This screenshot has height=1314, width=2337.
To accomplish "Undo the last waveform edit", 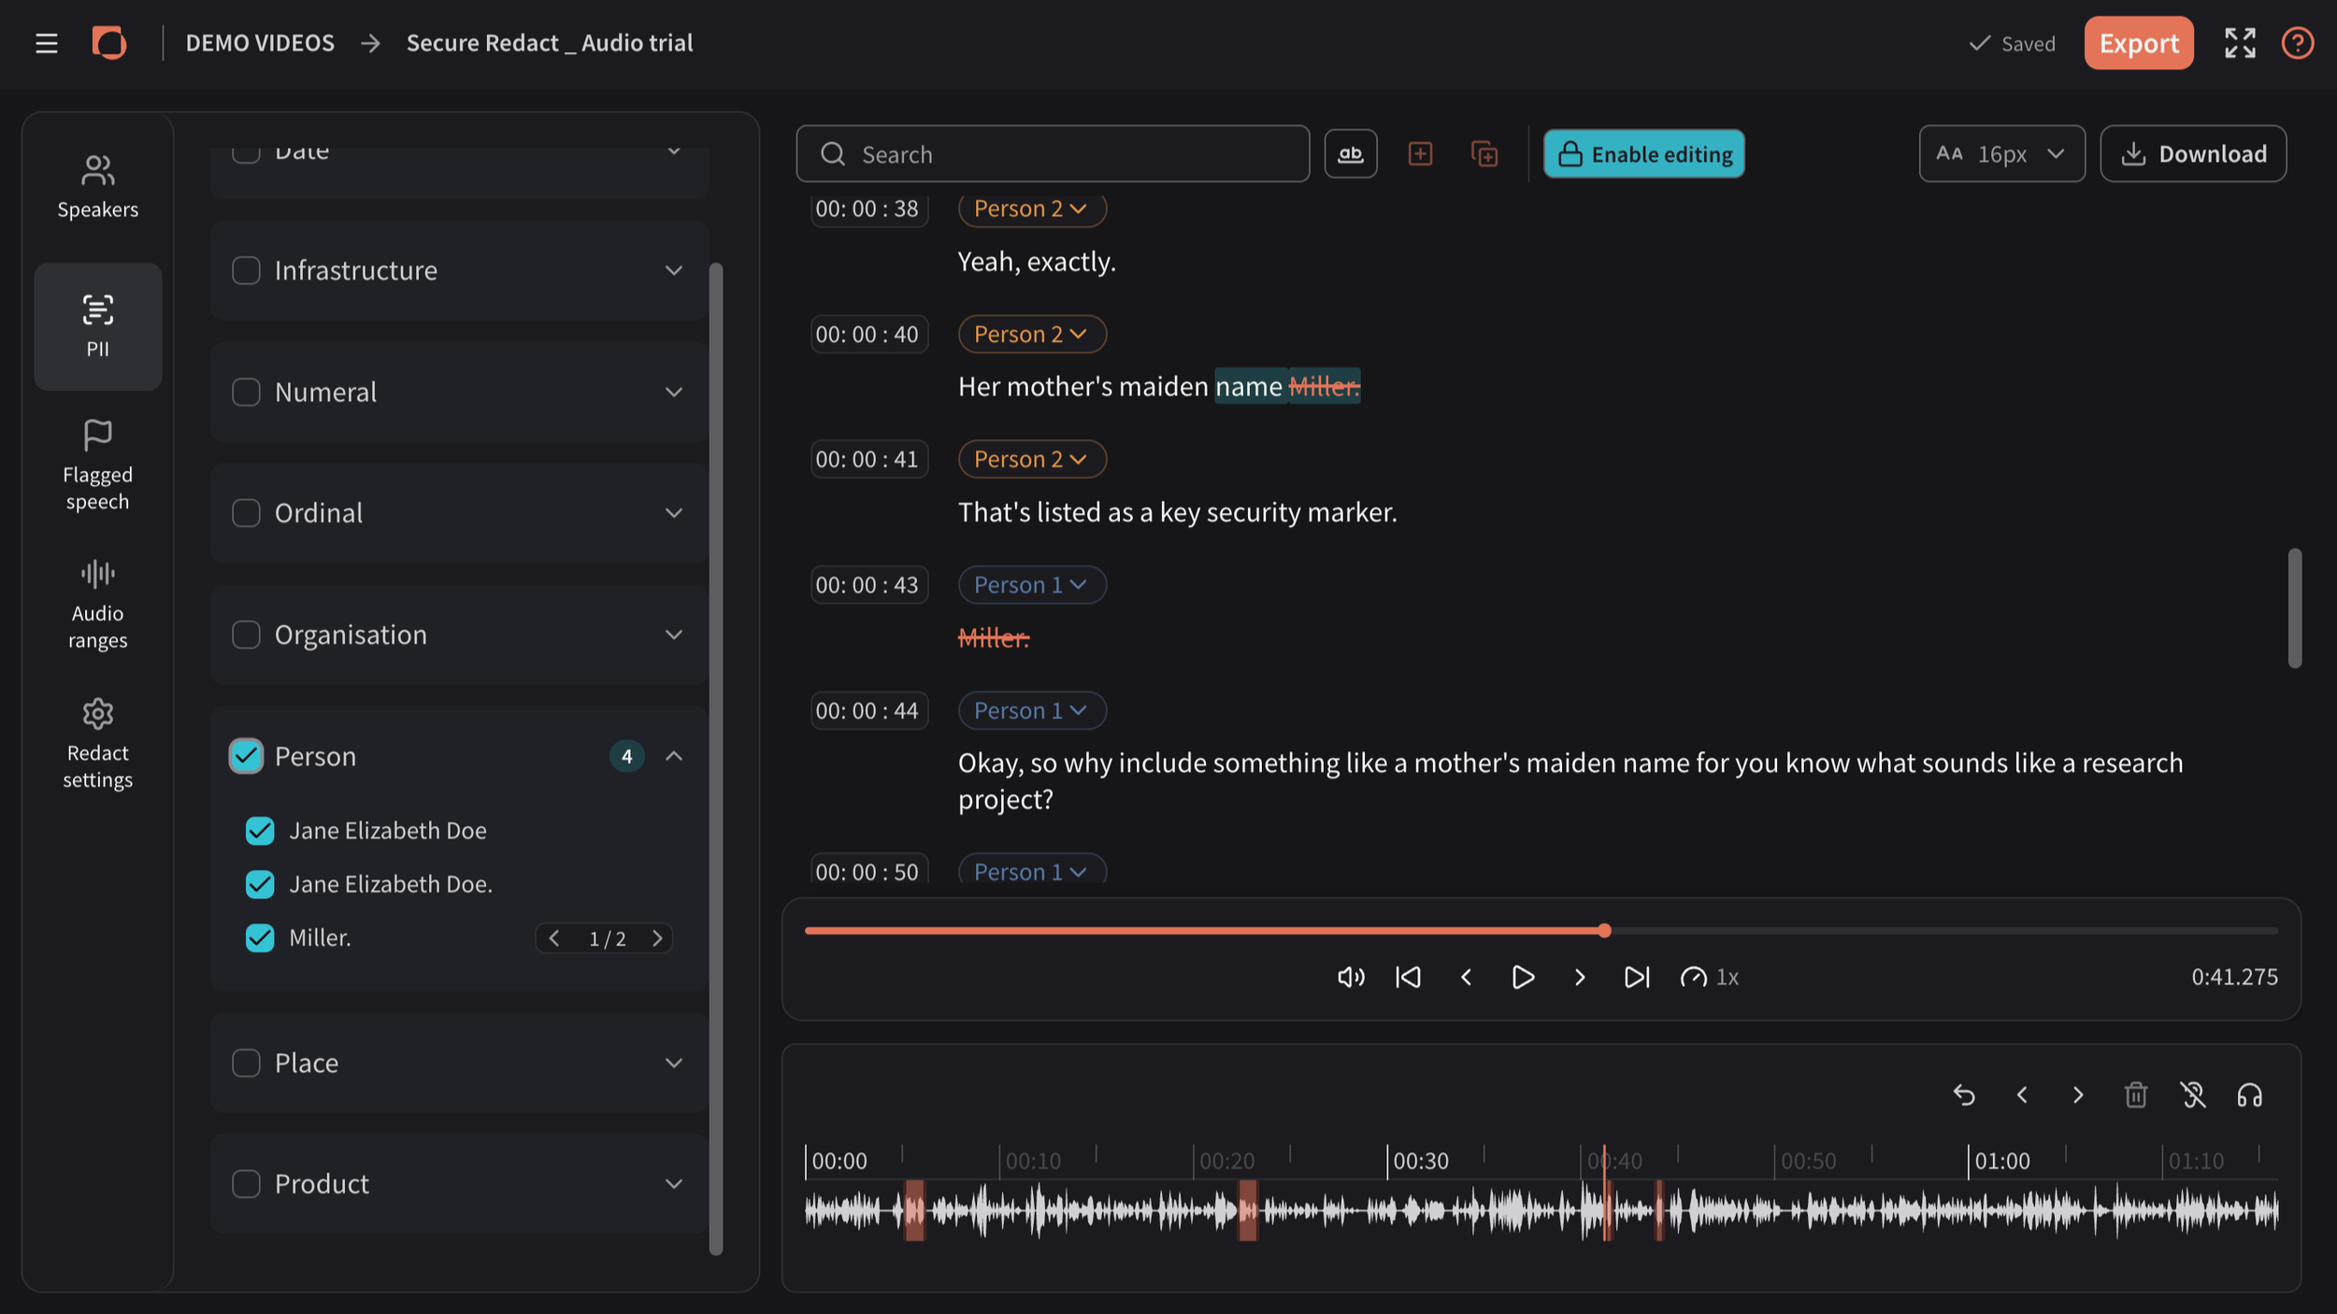I will coord(1964,1095).
